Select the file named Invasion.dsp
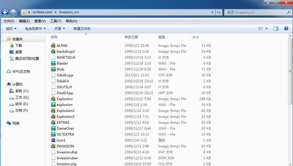293x166 pixels. click(x=67, y=152)
